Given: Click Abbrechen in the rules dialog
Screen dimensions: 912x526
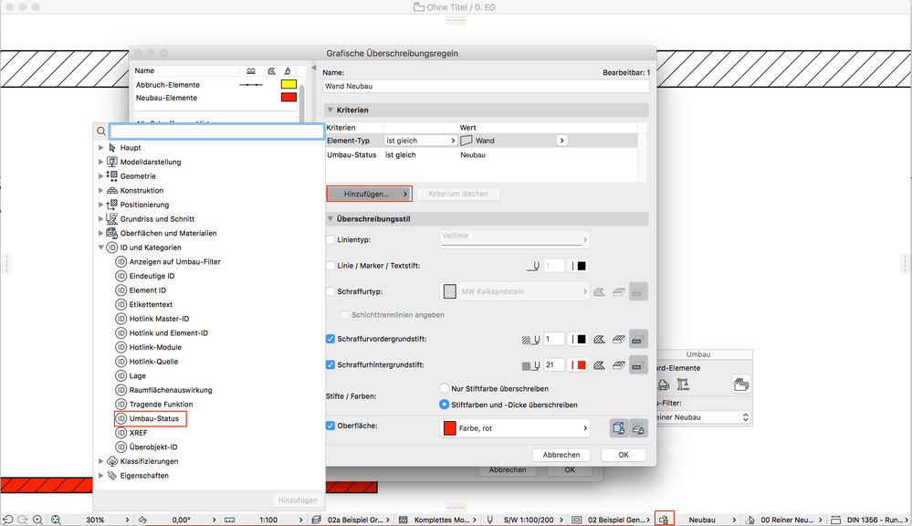Looking at the screenshot, I should click(x=561, y=455).
